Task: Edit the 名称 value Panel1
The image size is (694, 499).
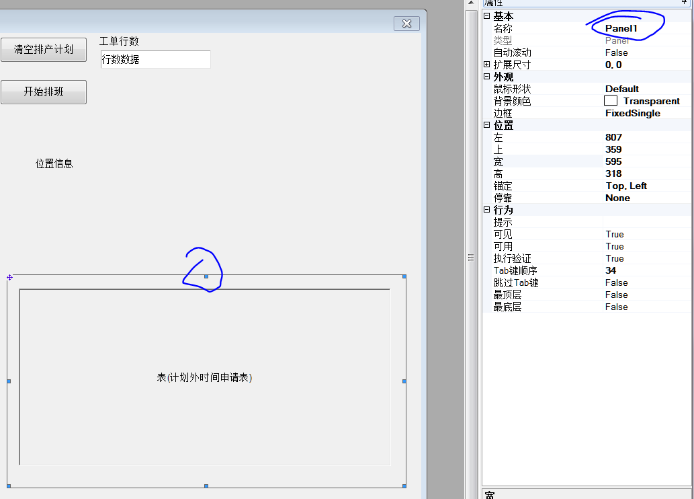Action: (621, 28)
